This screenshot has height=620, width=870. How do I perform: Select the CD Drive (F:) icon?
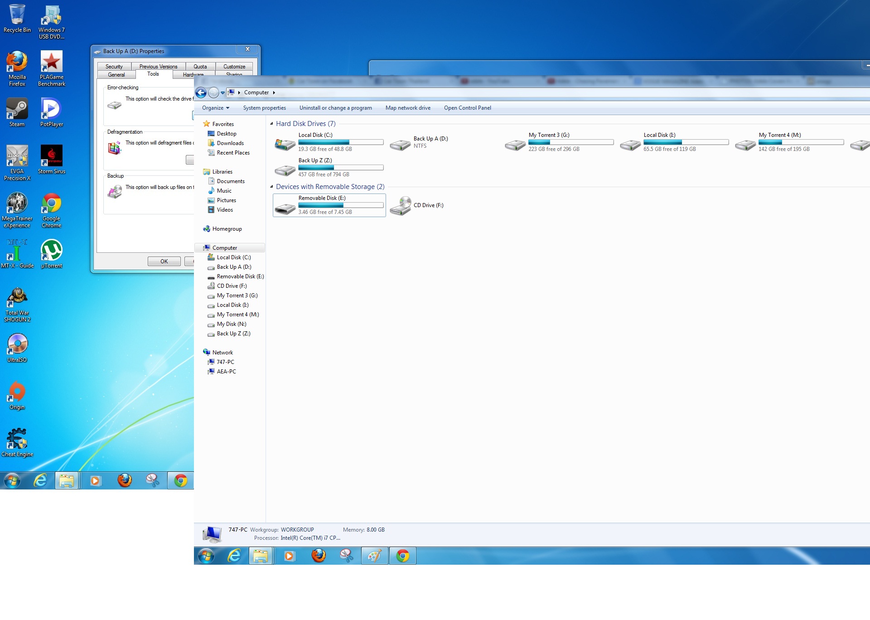[401, 206]
